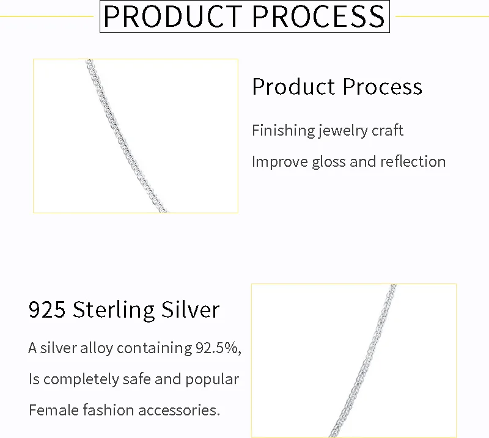Viewport: 489px width, 438px height.
Task: Open the top chain close-up image
Action: 136,136
